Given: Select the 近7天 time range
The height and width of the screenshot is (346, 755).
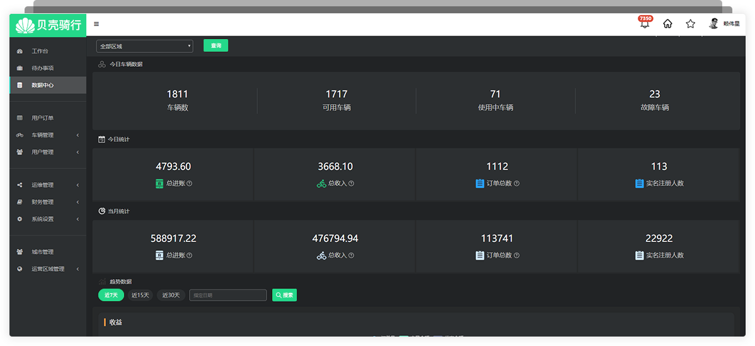Looking at the screenshot, I should tap(111, 295).
